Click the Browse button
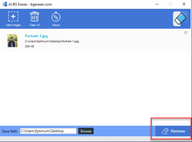The image size is (192, 142). click(x=86, y=131)
